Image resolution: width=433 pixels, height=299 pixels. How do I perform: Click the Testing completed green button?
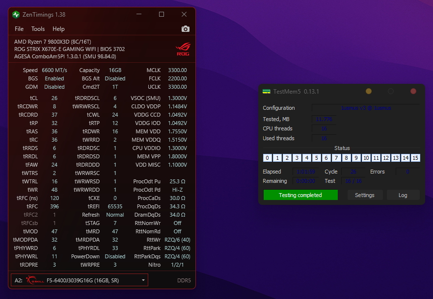300,195
